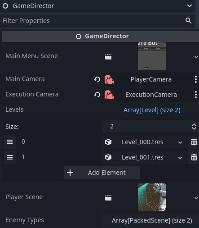Expand the Level_001.tres resource dropdown

coord(180,158)
